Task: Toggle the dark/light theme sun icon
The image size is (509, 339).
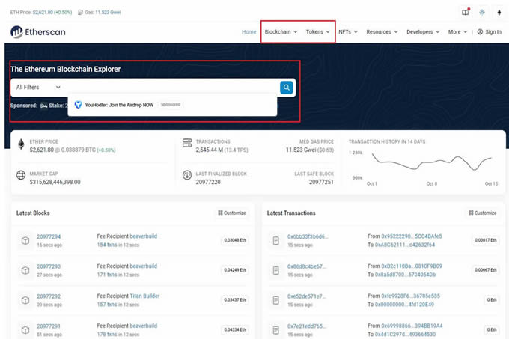Action: [481, 12]
